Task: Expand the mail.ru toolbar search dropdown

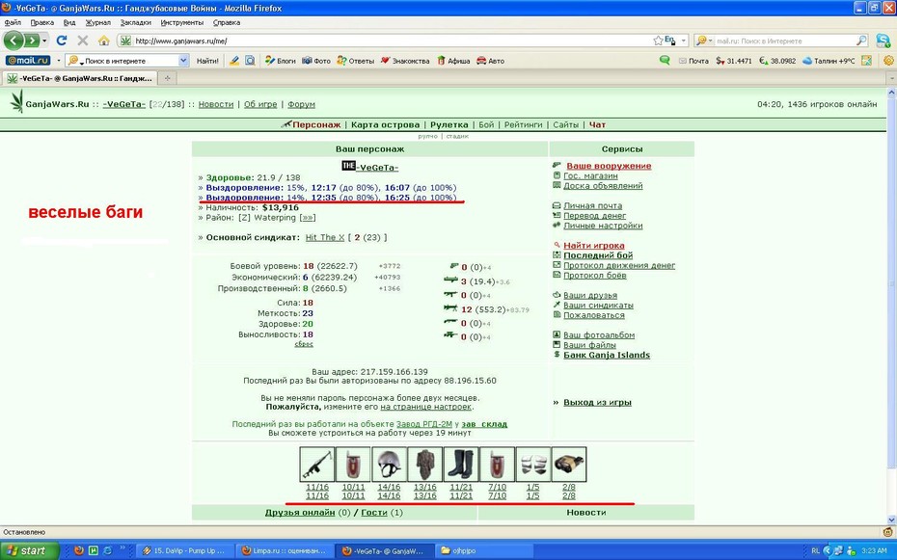Action: click(183, 60)
